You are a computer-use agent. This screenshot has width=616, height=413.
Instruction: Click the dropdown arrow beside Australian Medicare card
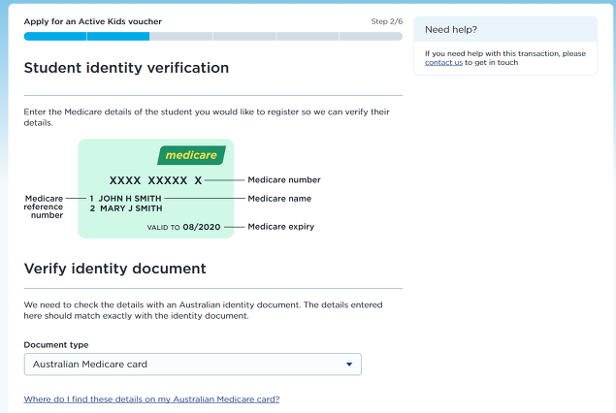tap(349, 365)
